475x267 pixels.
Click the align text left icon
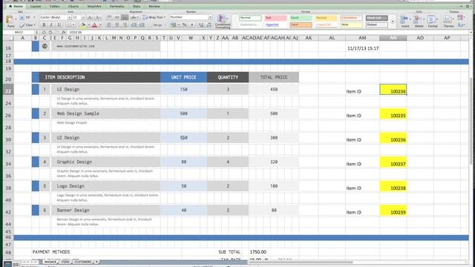pos(109,24)
